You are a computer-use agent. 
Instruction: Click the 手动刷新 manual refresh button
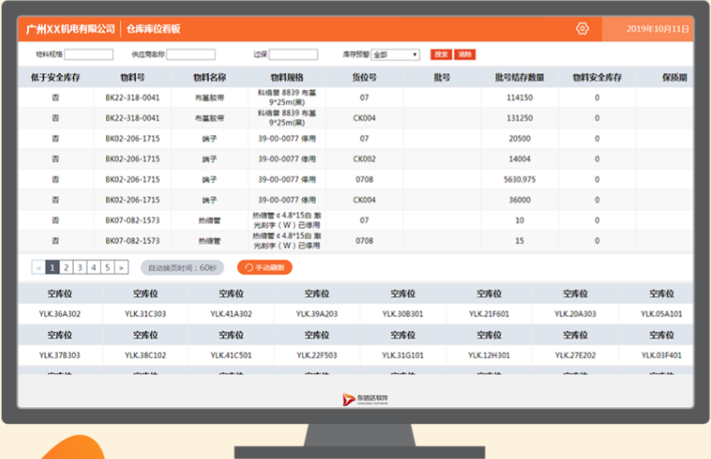(265, 267)
